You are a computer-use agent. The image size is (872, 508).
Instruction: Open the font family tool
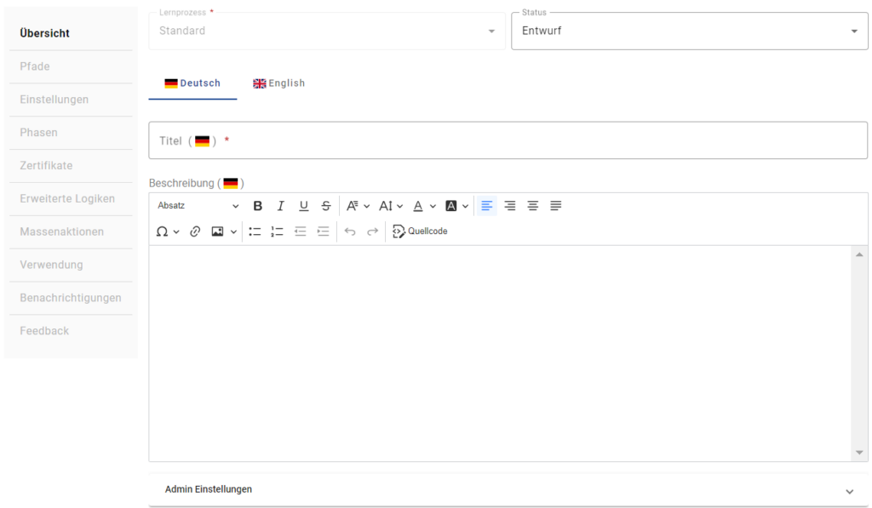pyautogui.click(x=352, y=206)
